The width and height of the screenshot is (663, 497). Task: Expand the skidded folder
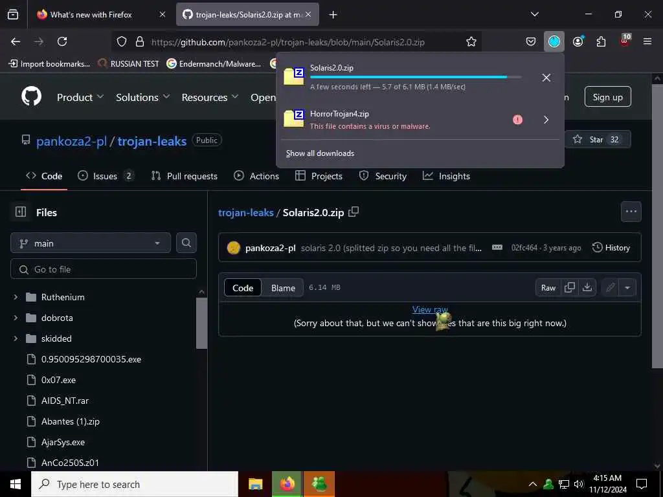[16, 338]
